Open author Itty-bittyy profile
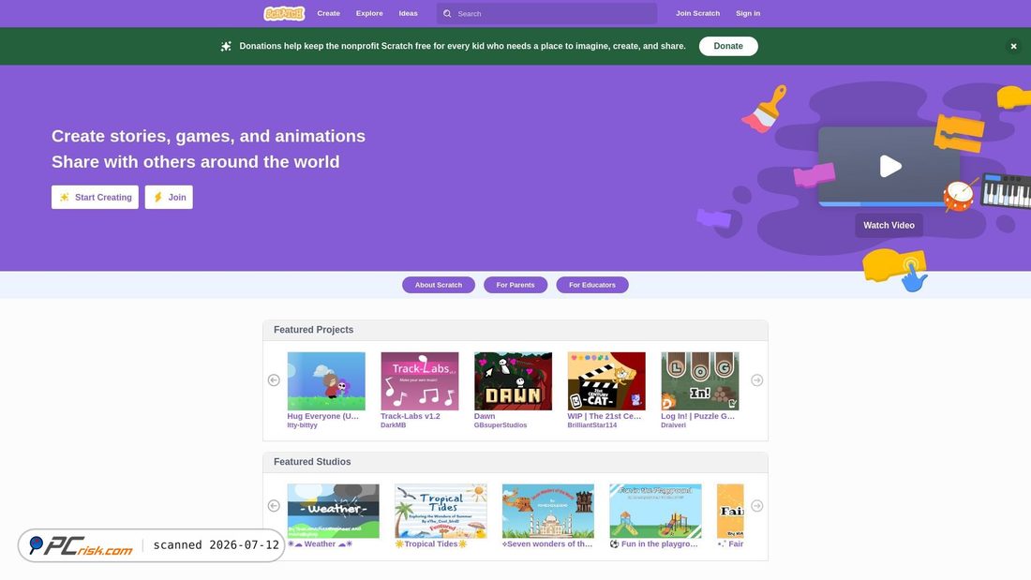This screenshot has width=1031, height=580. (303, 425)
